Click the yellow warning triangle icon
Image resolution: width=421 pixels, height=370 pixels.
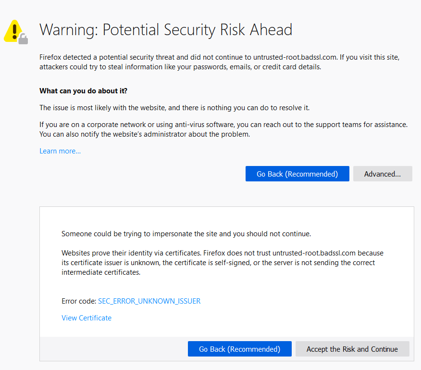point(13,31)
